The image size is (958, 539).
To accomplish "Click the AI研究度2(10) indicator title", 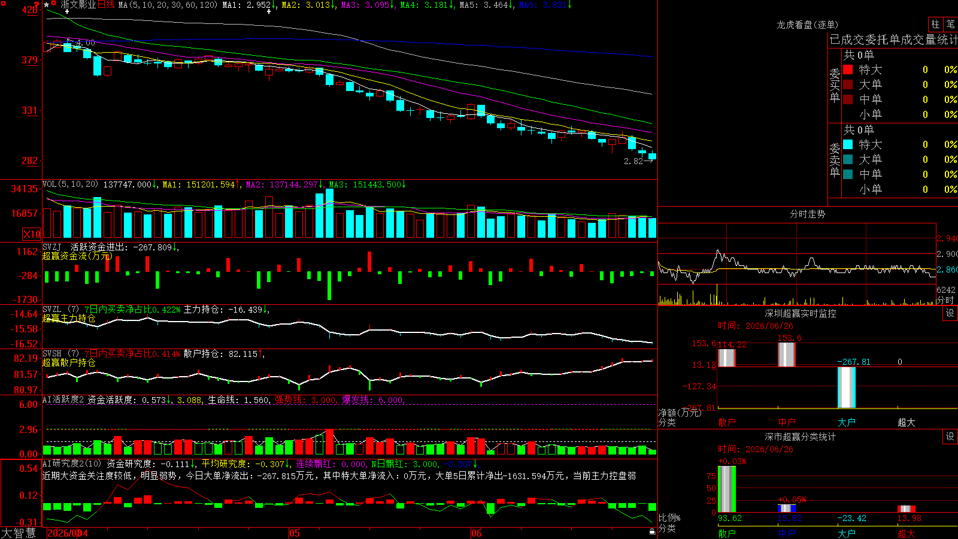I will click(x=72, y=464).
